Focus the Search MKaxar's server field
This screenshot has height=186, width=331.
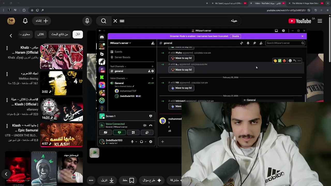coord(285,43)
